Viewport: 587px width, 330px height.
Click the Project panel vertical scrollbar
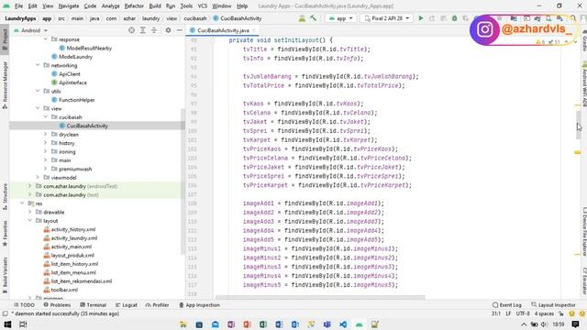pos(183,181)
